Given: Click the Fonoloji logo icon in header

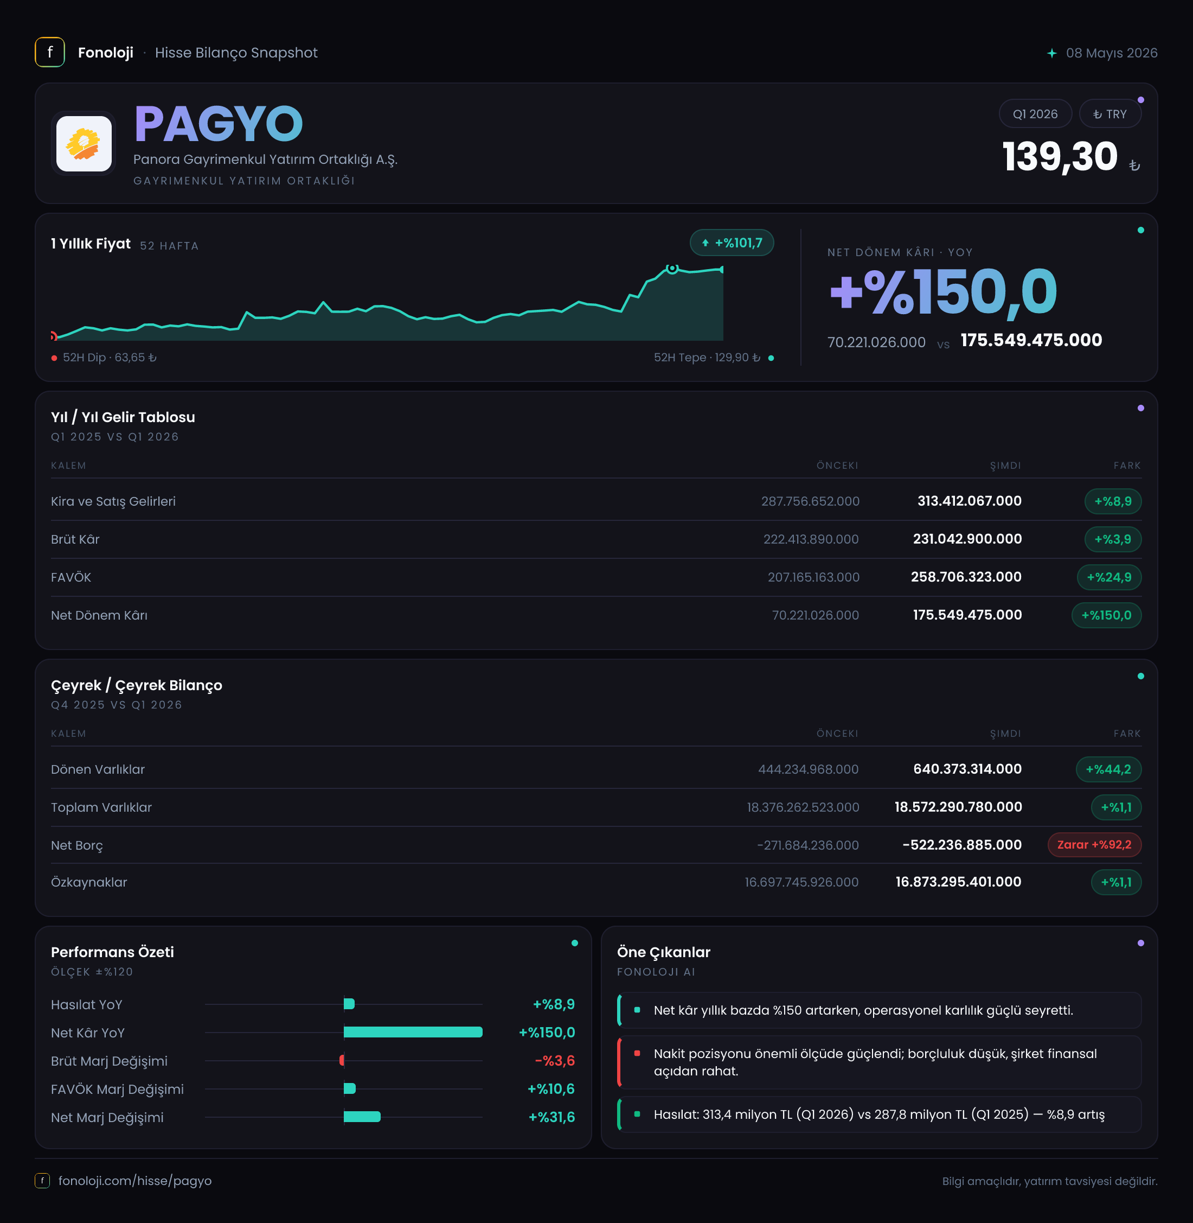Looking at the screenshot, I should 50,53.
